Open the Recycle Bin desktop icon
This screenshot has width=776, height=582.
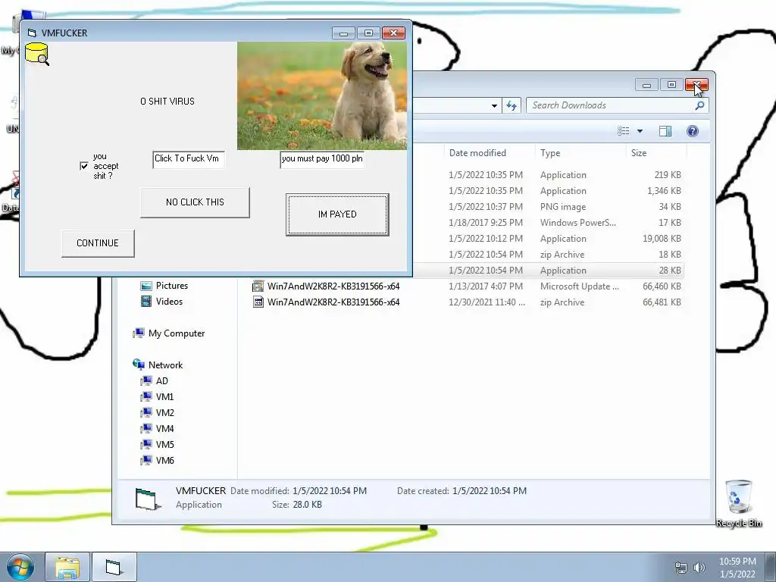pos(738,504)
